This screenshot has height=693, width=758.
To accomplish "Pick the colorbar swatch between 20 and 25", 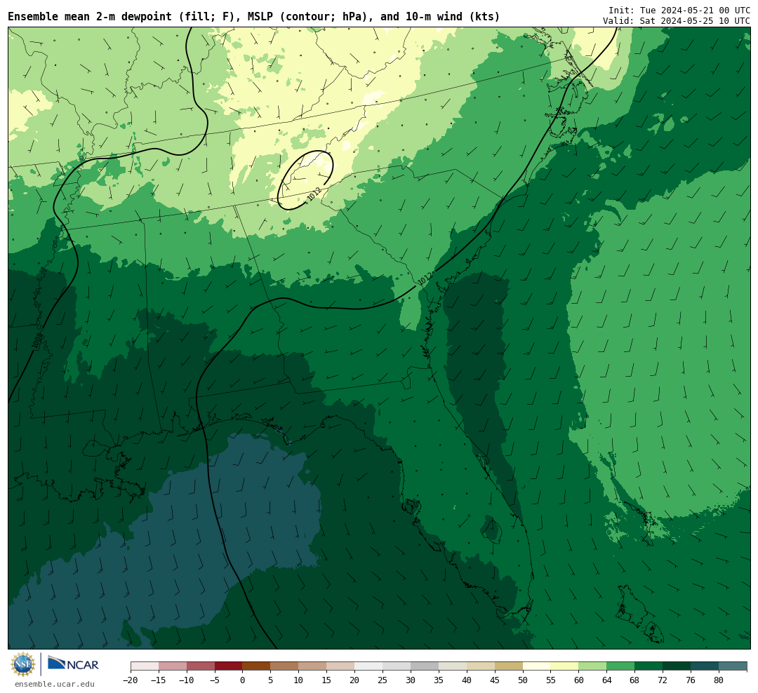I will [369, 666].
